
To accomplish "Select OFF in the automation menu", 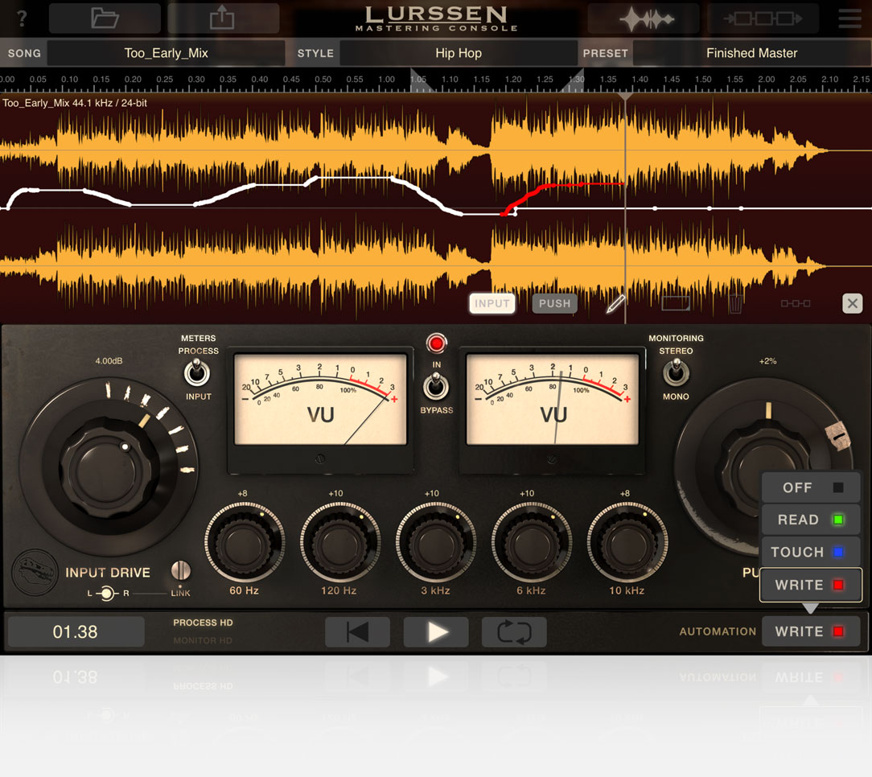I will click(x=810, y=487).
